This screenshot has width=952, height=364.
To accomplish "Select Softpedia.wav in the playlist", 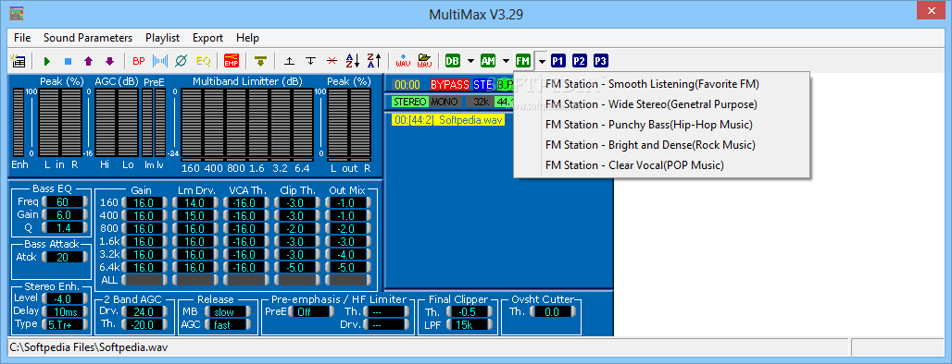I will pos(448,120).
